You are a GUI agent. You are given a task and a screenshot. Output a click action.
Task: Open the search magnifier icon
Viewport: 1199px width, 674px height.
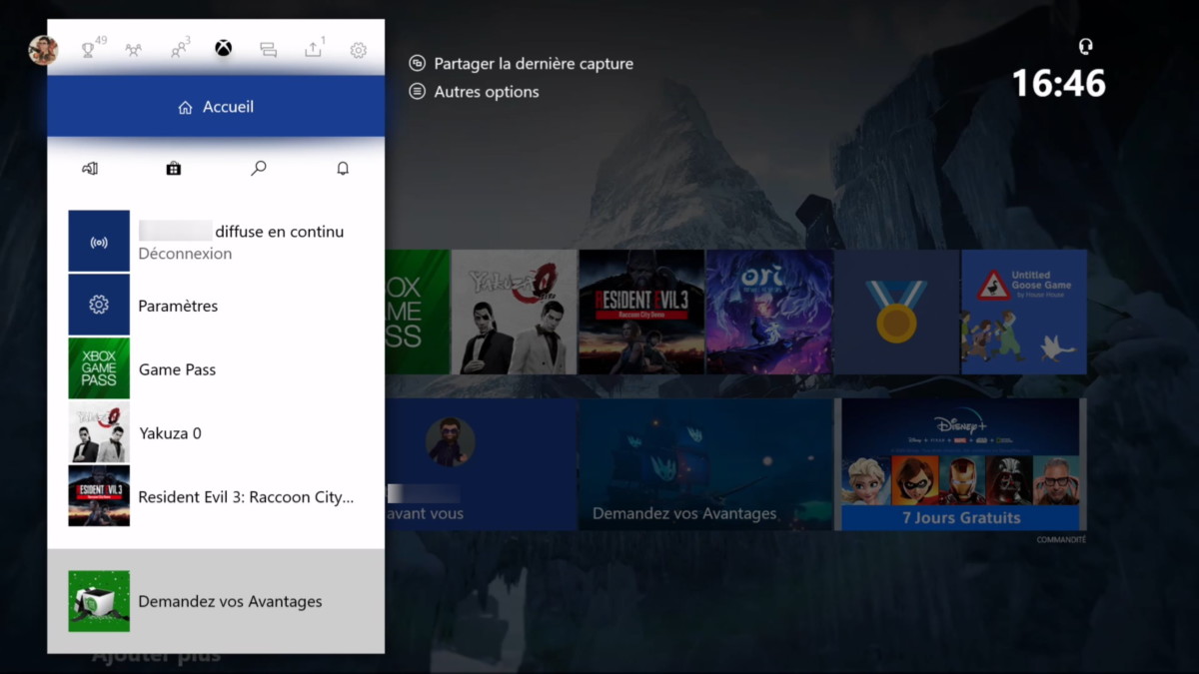click(258, 169)
